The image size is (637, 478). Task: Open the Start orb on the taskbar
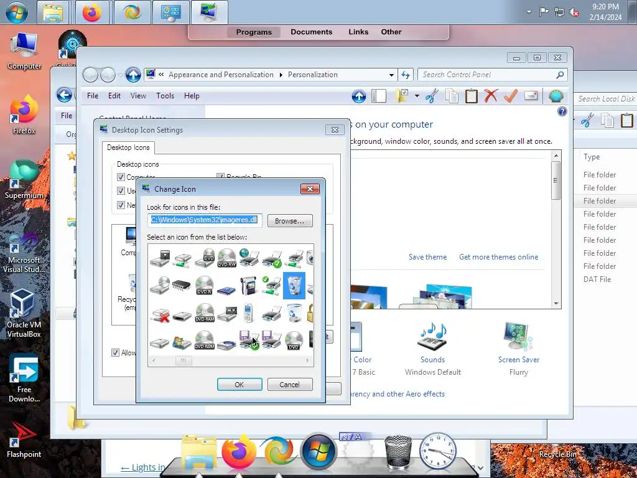pyautogui.click(x=17, y=12)
